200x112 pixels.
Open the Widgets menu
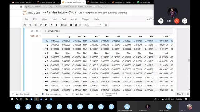[85, 19]
